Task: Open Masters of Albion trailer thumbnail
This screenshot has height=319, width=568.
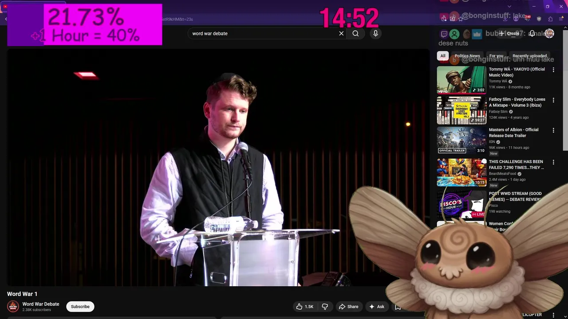Action: [x=461, y=140]
